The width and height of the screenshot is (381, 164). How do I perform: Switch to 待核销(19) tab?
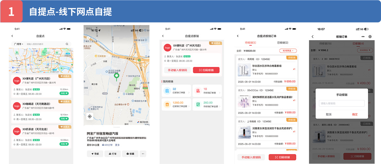pos(325,43)
